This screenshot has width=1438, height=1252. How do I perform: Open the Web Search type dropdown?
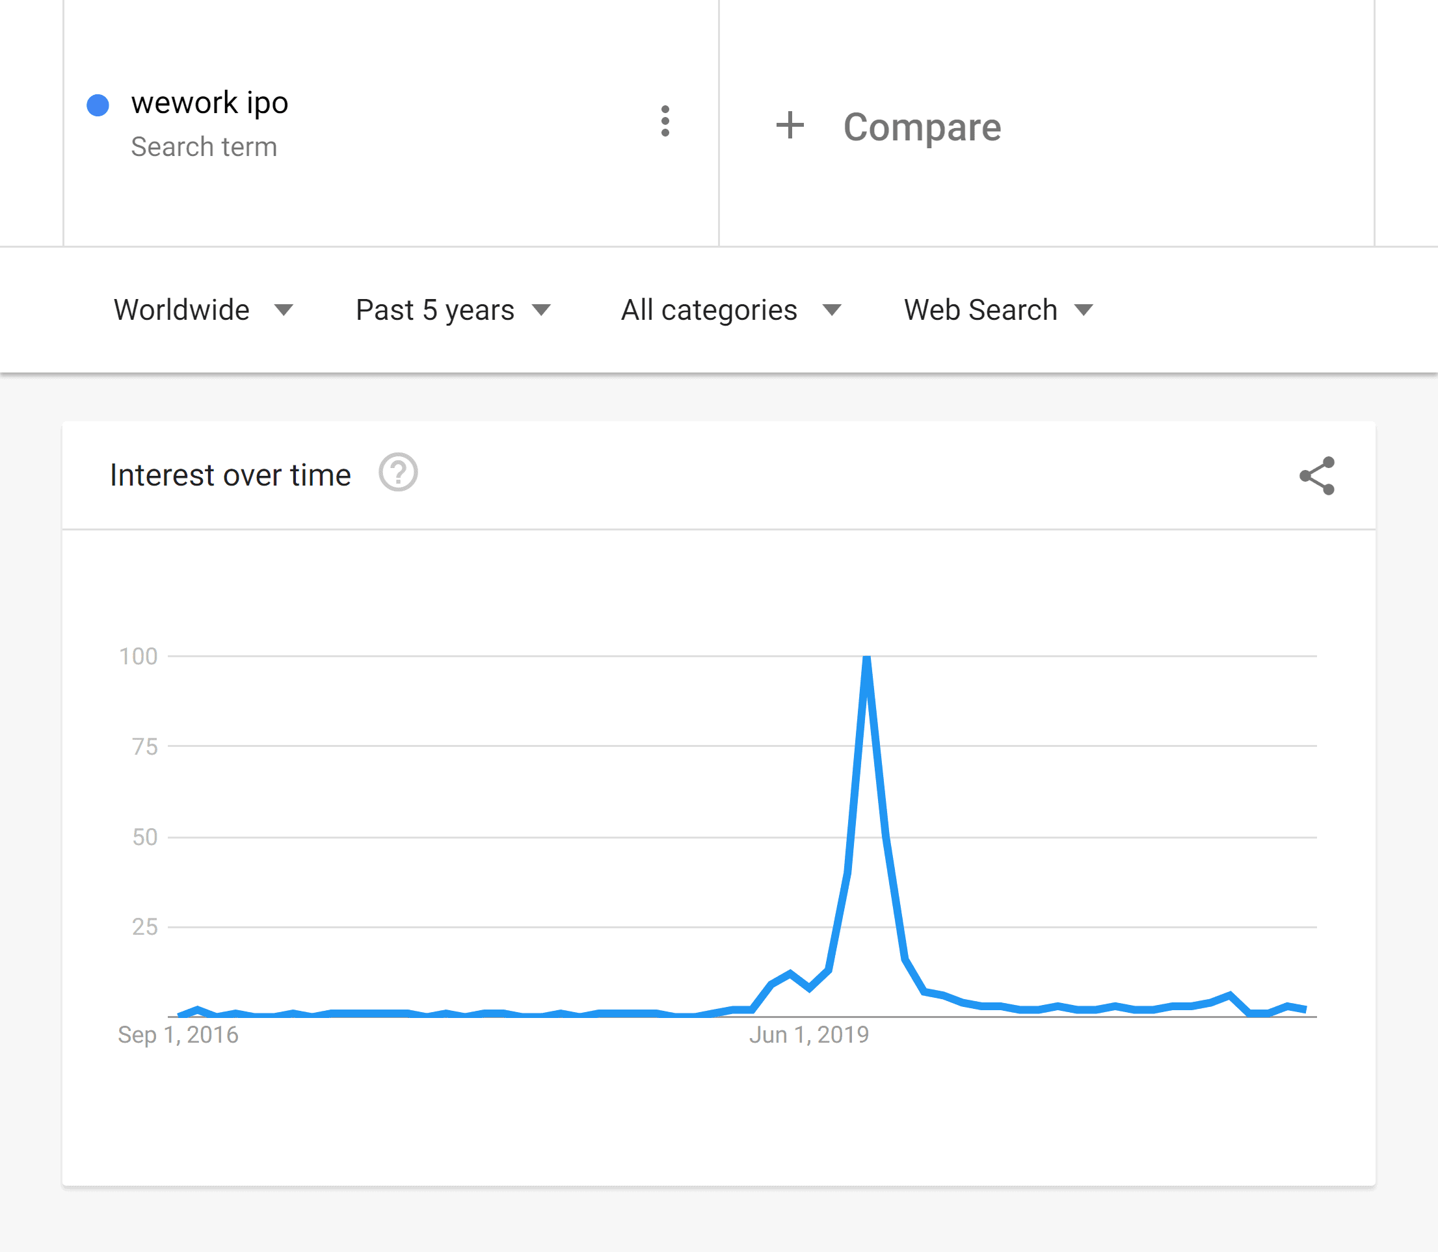click(998, 309)
